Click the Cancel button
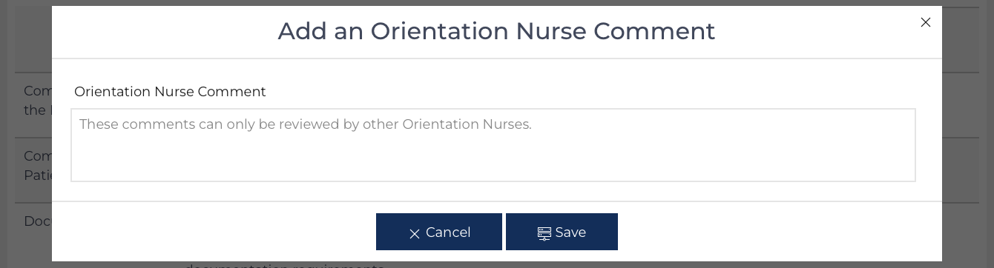 pos(439,232)
